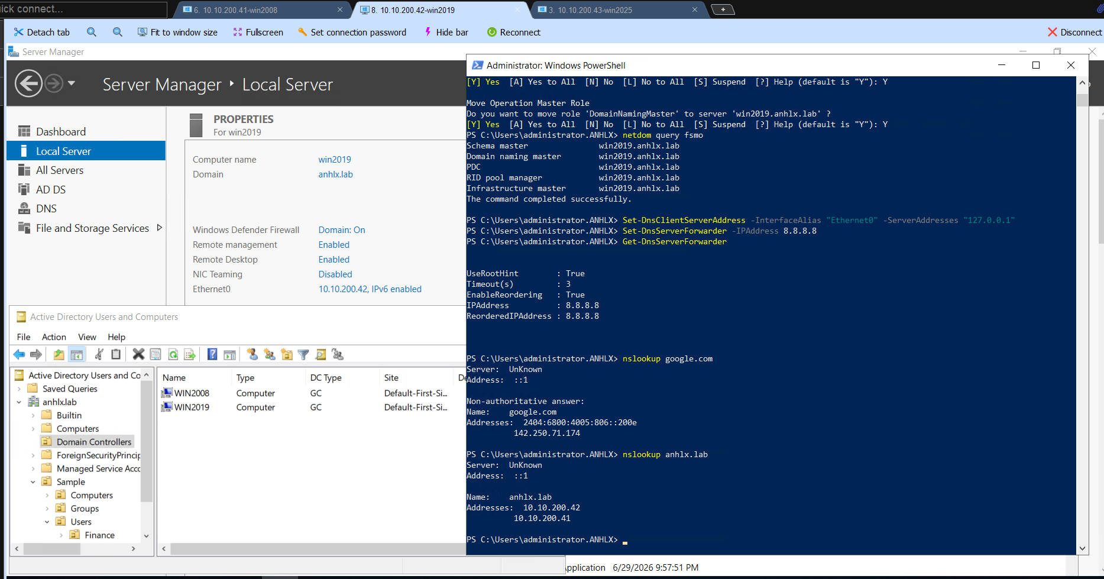Click Server Manager back navigation arrow

(x=28, y=83)
